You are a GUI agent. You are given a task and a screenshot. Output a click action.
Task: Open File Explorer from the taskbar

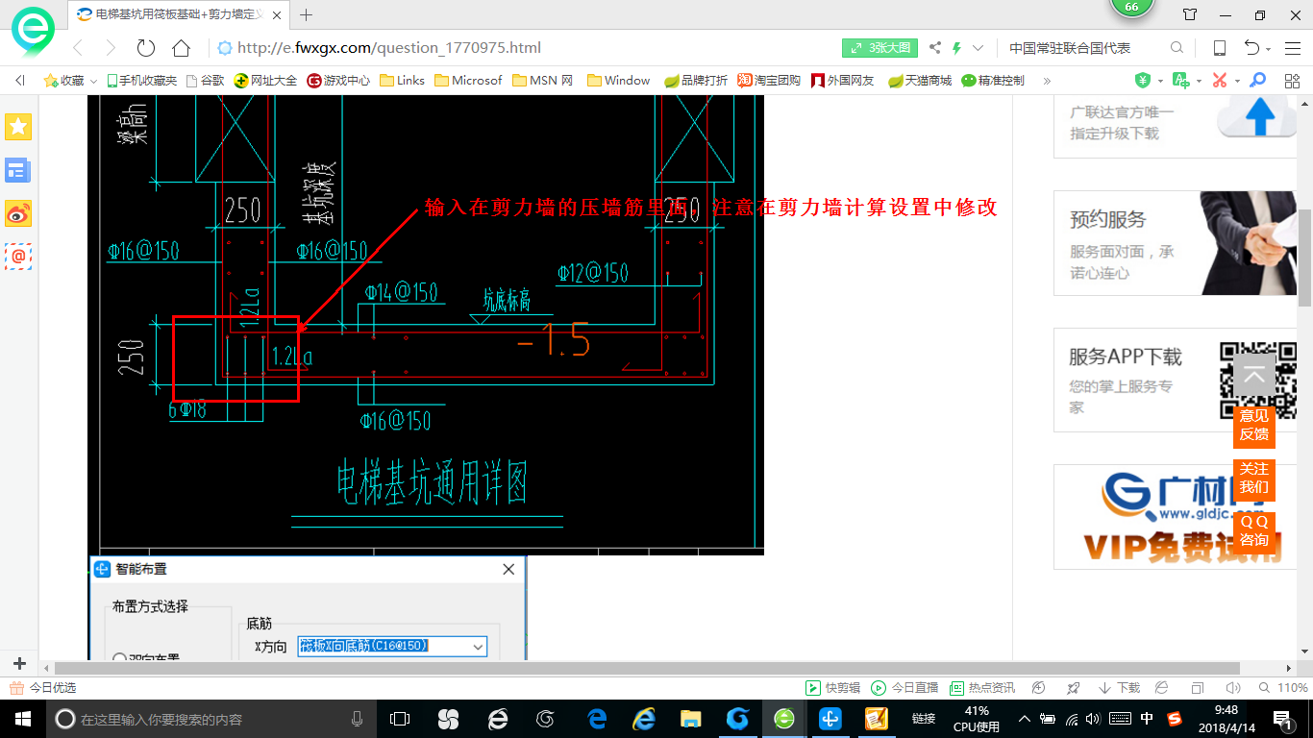[690, 719]
